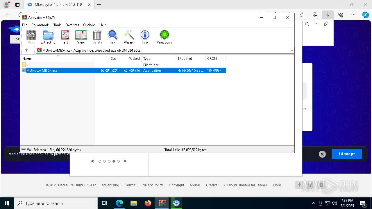Expand the 'More...' footer link
372x209 pixels.
point(278,185)
